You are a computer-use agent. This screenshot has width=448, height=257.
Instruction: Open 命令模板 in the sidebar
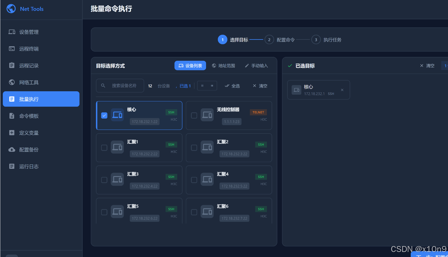(x=41, y=116)
